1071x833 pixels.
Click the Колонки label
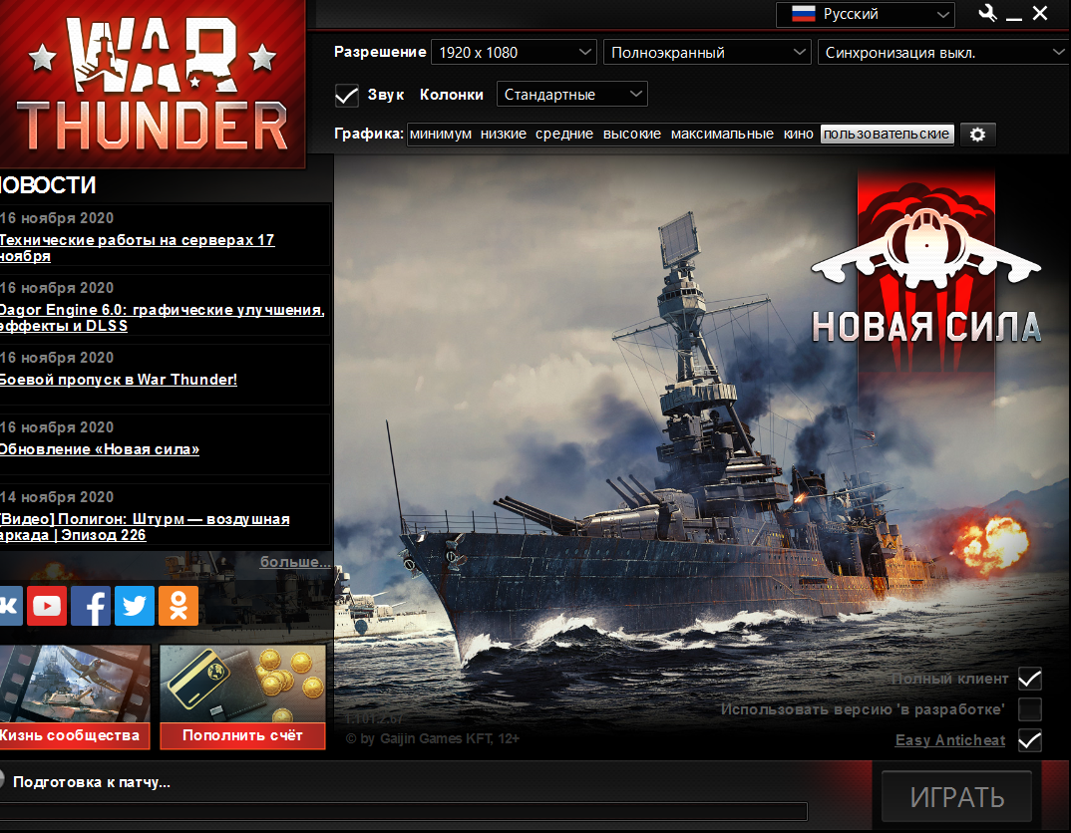click(452, 95)
